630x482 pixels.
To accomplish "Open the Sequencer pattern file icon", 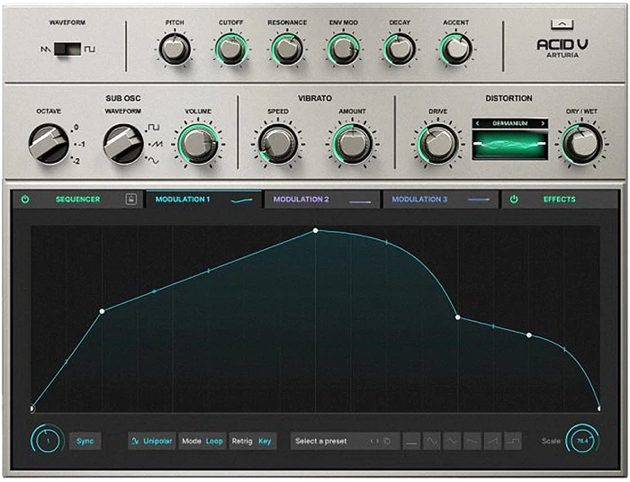I will pyautogui.click(x=131, y=199).
